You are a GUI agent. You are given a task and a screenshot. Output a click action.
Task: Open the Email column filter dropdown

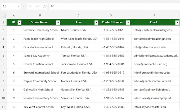pos(177,22)
